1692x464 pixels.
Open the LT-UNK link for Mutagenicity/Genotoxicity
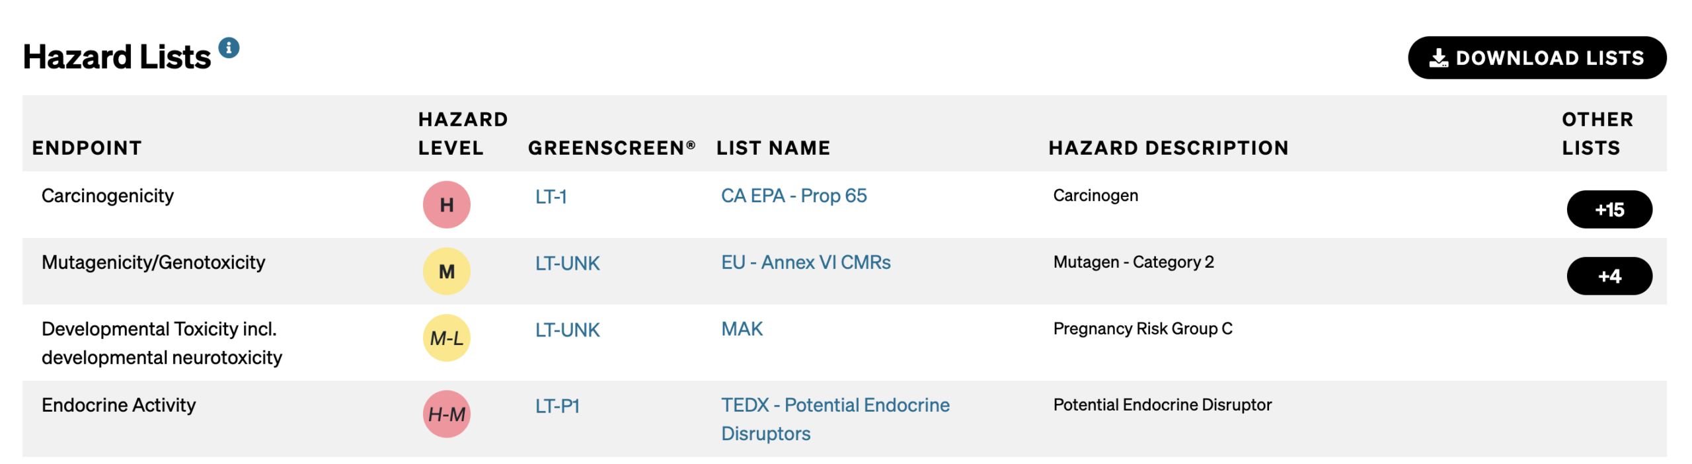[567, 264]
